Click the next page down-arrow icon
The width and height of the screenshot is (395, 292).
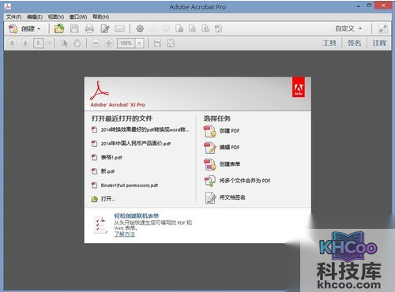[x=25, y=43]
